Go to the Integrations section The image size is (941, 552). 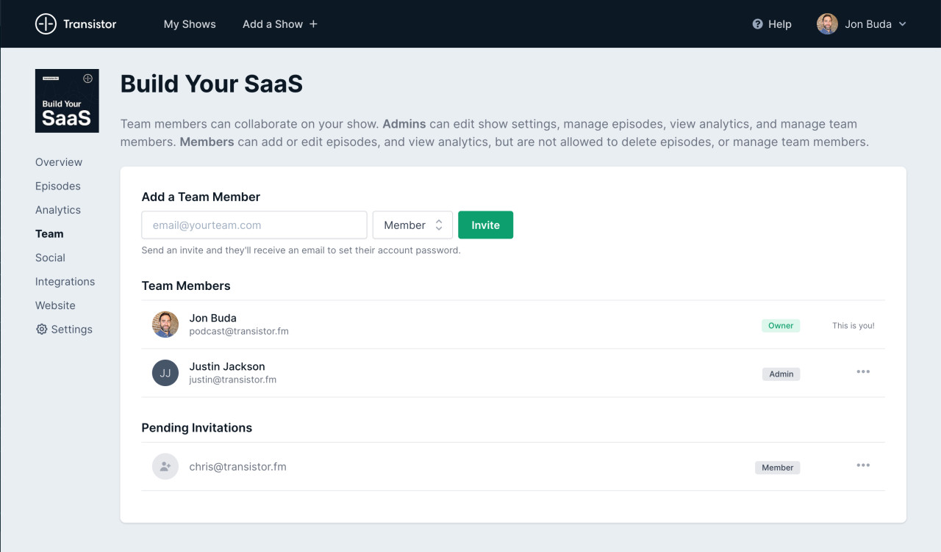[x=65, y=281]
